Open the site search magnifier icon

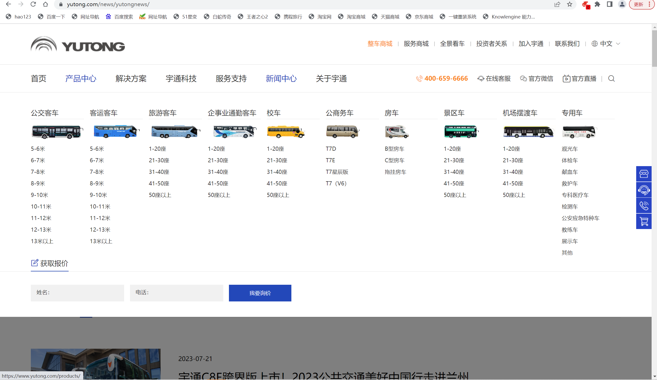coord(611,78)
